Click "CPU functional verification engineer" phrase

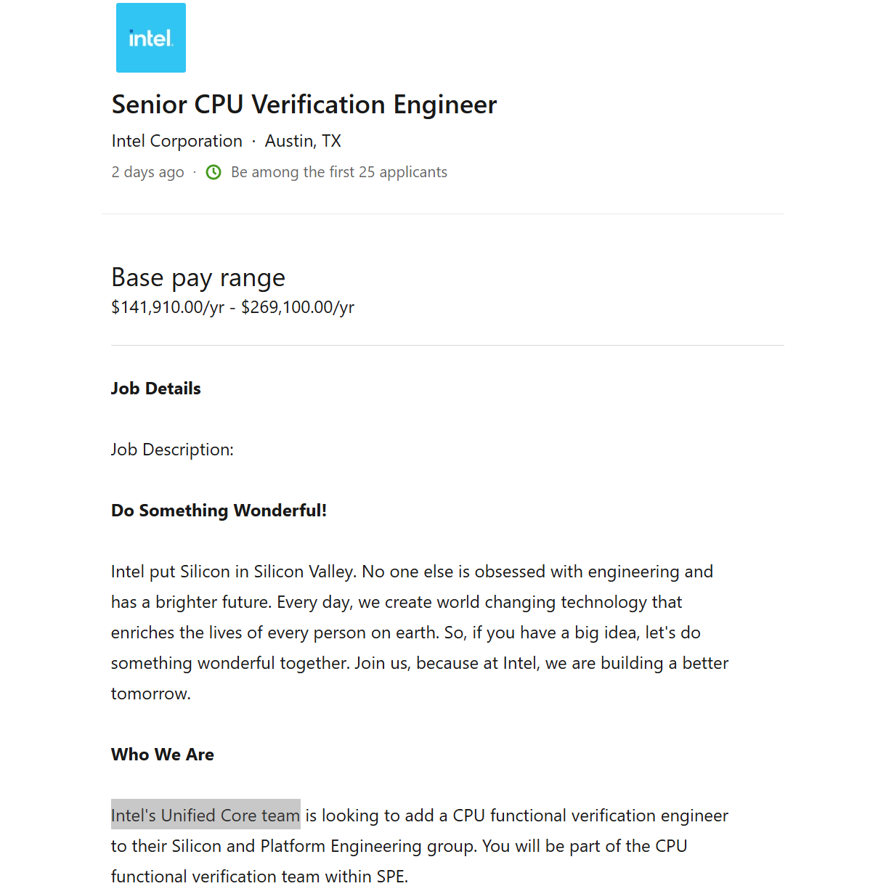590,816
